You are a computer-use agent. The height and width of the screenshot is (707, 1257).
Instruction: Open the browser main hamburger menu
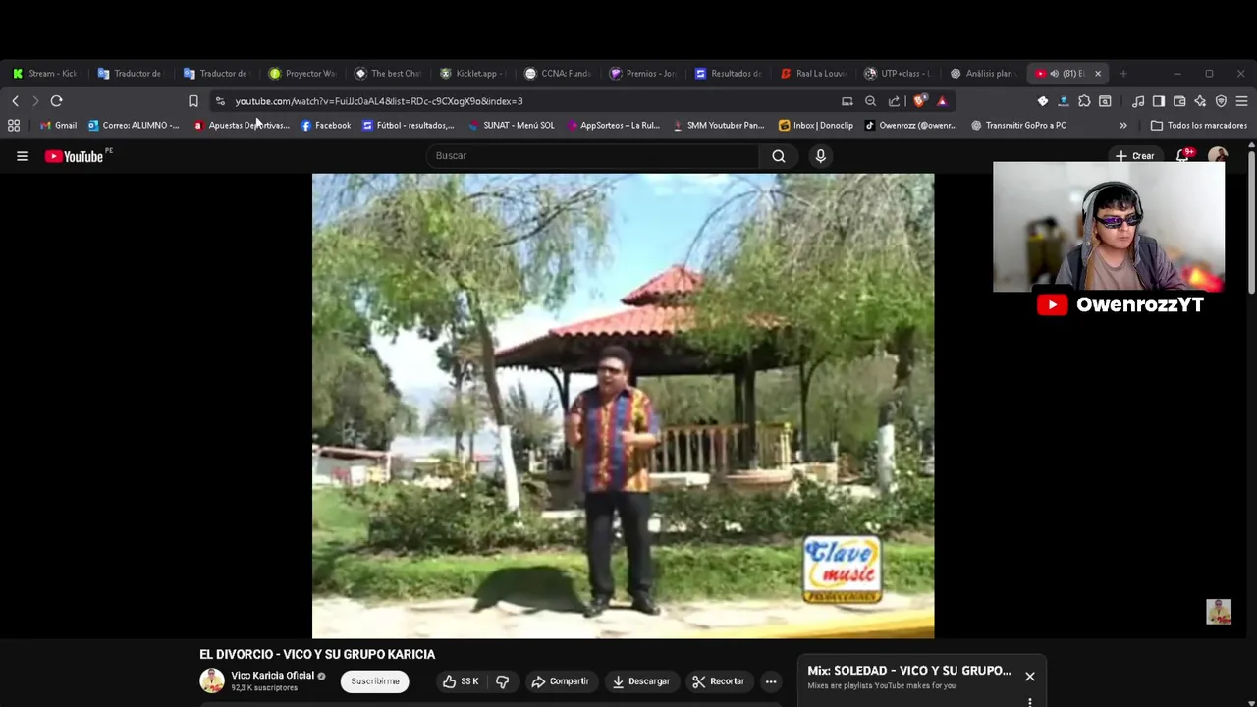tap(1241, 101)
